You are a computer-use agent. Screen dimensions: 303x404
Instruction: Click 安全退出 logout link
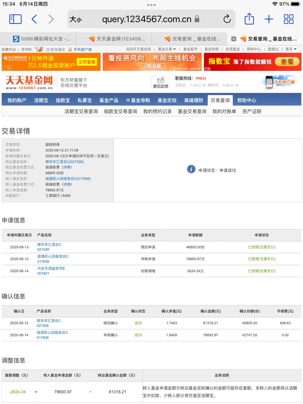[x=55, y=49]
